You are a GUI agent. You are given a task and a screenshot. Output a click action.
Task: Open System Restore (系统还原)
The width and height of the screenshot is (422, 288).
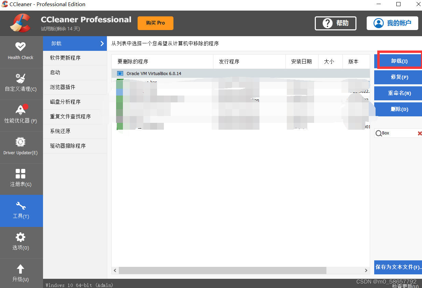click(75, 131)
